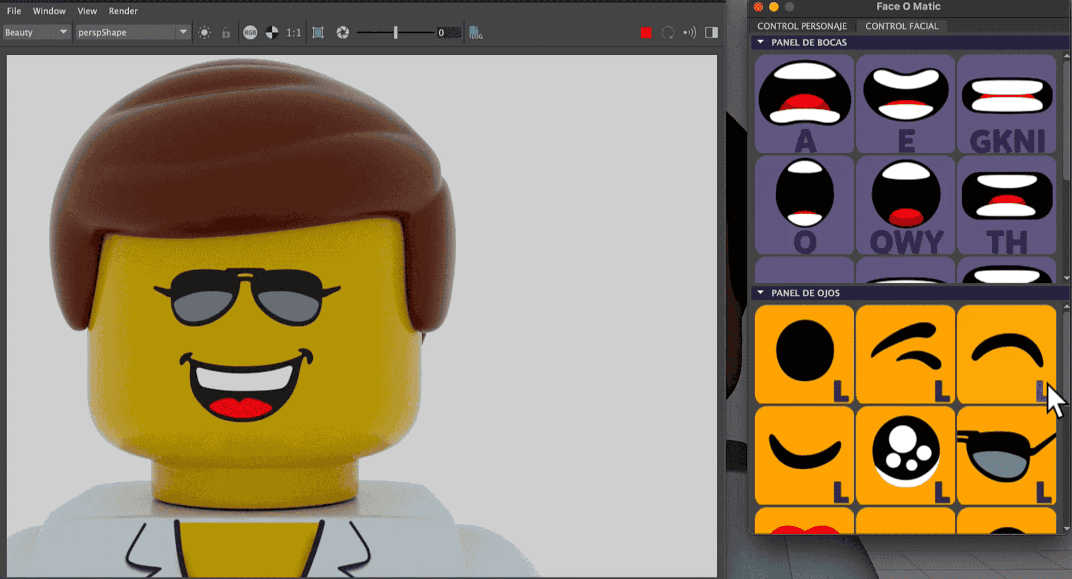The height and width of the screenshot is (579, 1072).
Task: Select the sunglasses eye preset
Action: click(1006, 455)
